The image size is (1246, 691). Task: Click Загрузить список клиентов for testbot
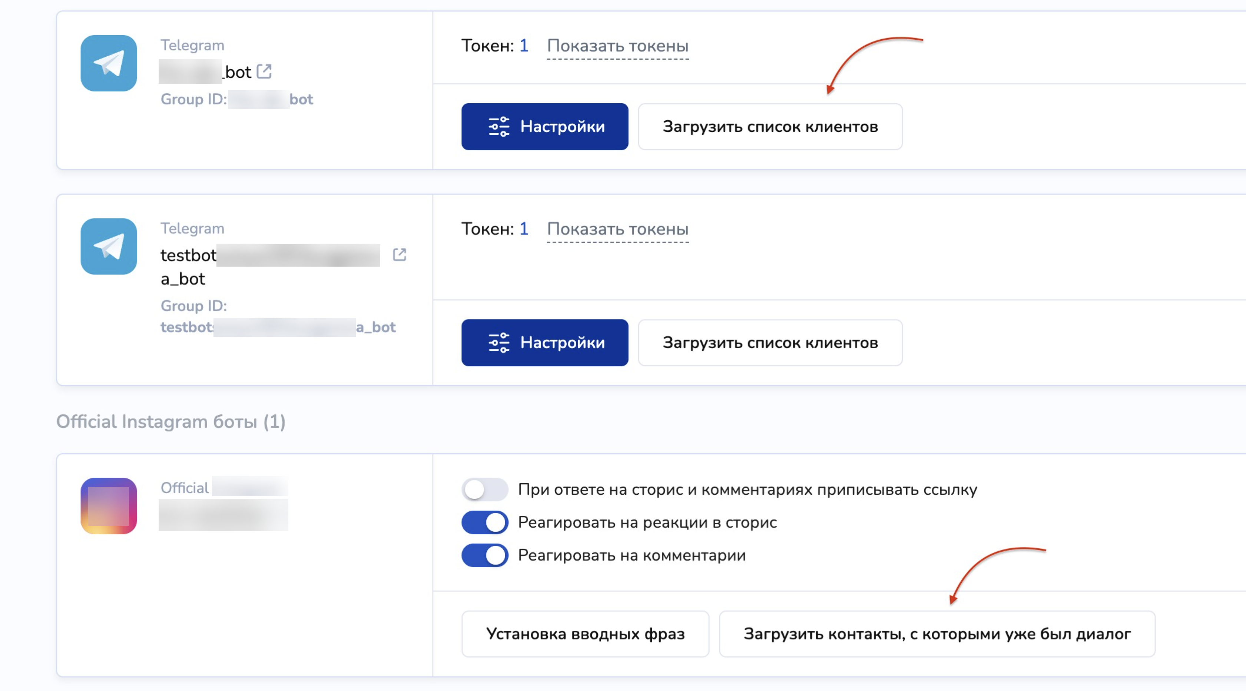click(769, 343)
